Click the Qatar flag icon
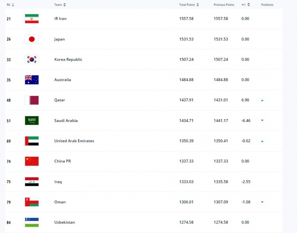298x233 pixels. tap(32, 100)
